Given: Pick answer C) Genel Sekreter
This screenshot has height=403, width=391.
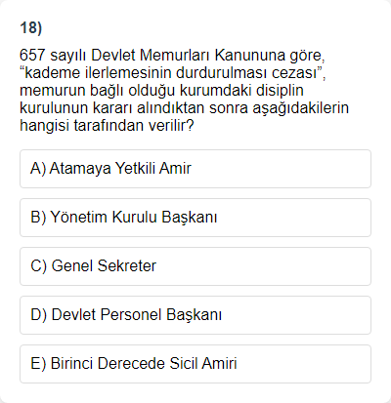Looking at the screenshot, I should tap(195, 266).
